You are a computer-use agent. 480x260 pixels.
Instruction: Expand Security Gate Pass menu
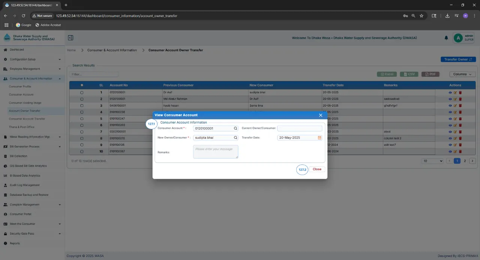tap(32, 233)
